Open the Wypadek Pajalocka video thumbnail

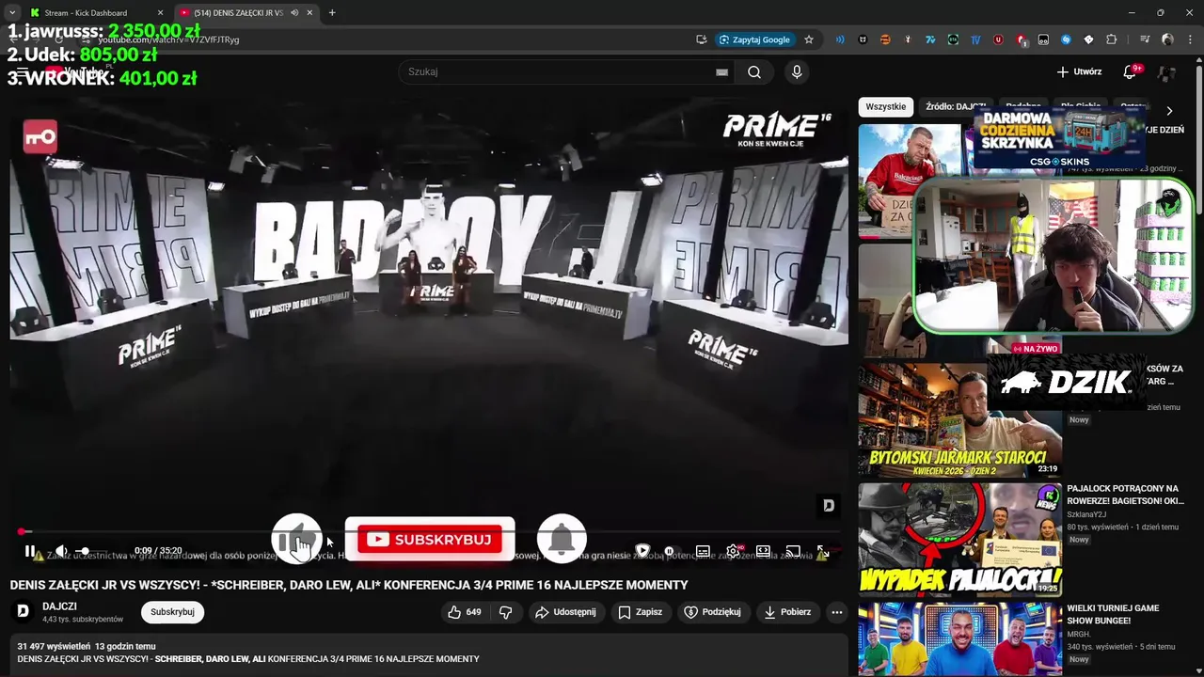click(959, 541)
